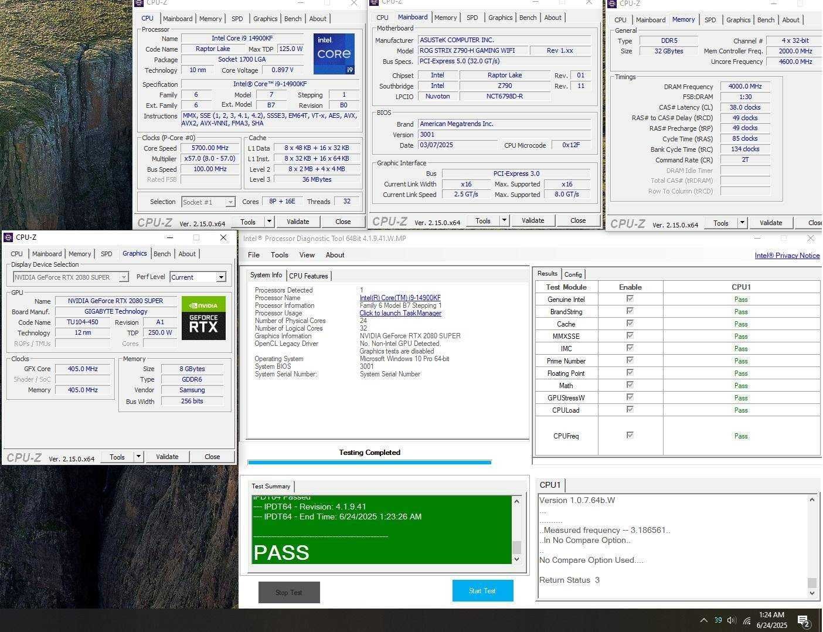Open the Intel Privacy Notice link
The image size is (823, 632).
787,256
